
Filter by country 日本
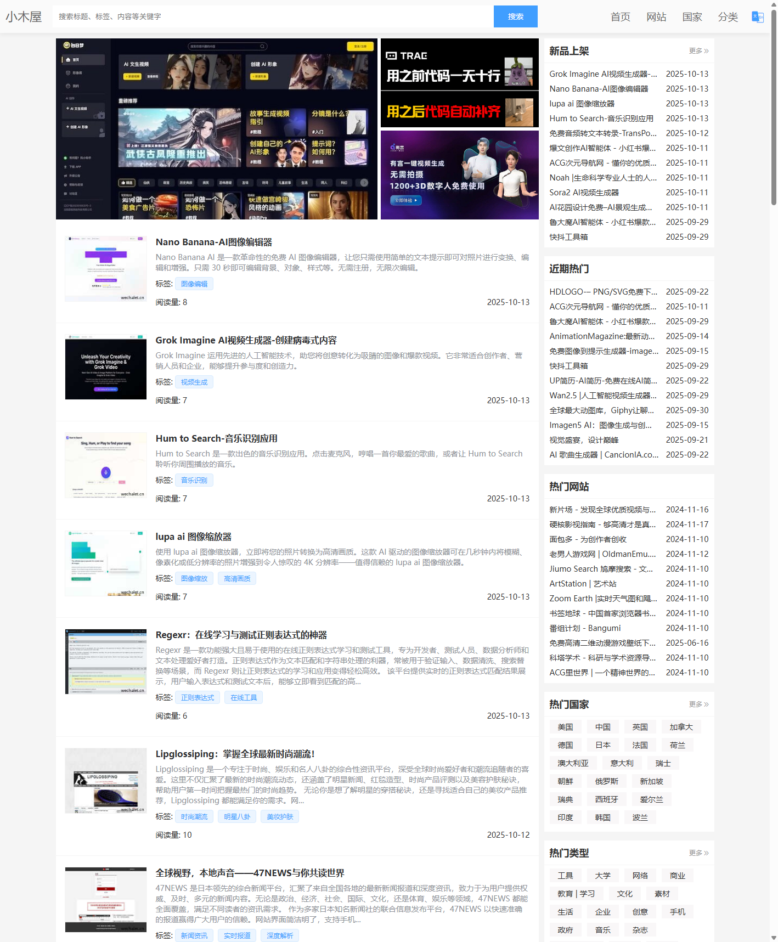click(602, 745)
